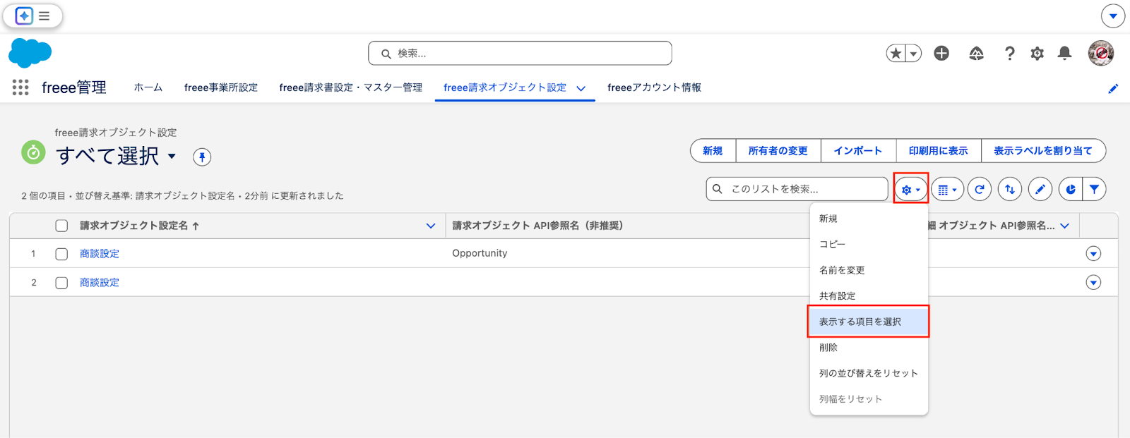Open 請求オブジェクト設定名 column chevron menu
The height and width of the screenshot is (438, 1130).
click(431, 226)
